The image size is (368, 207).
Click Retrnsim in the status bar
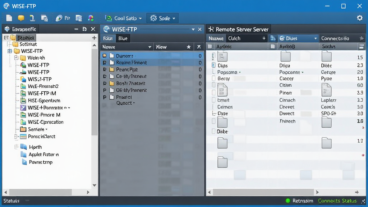(303, 201)
